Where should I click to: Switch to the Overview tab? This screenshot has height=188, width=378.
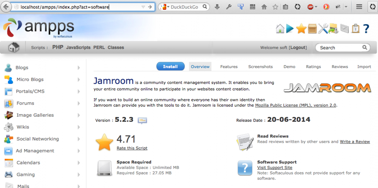(200, 67)
